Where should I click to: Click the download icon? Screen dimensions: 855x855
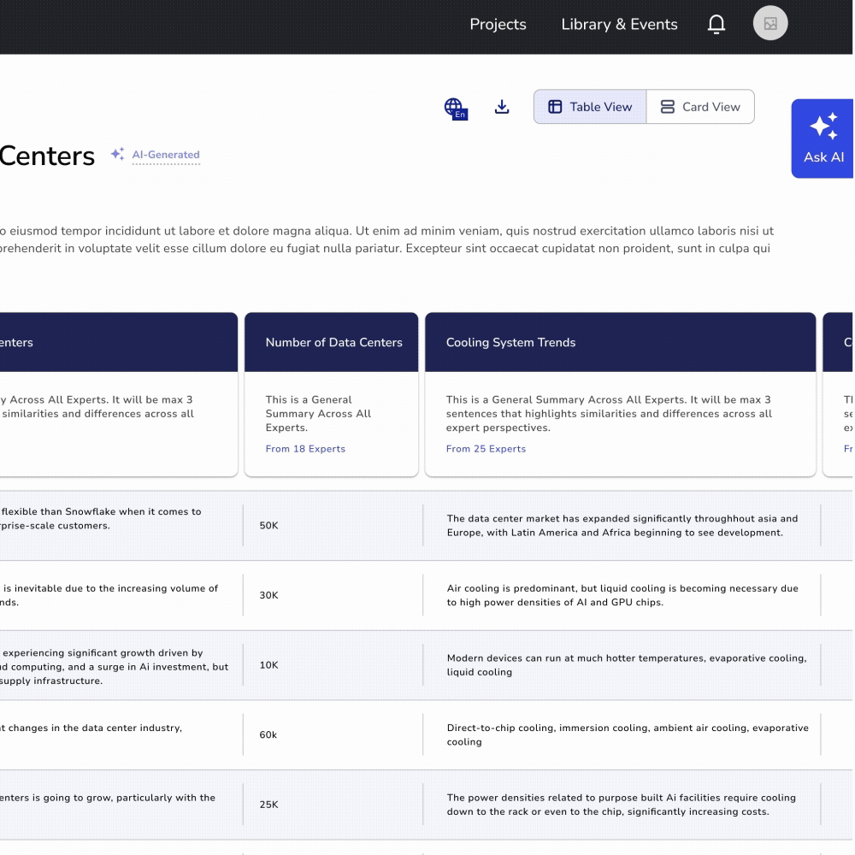coord(502,107)
